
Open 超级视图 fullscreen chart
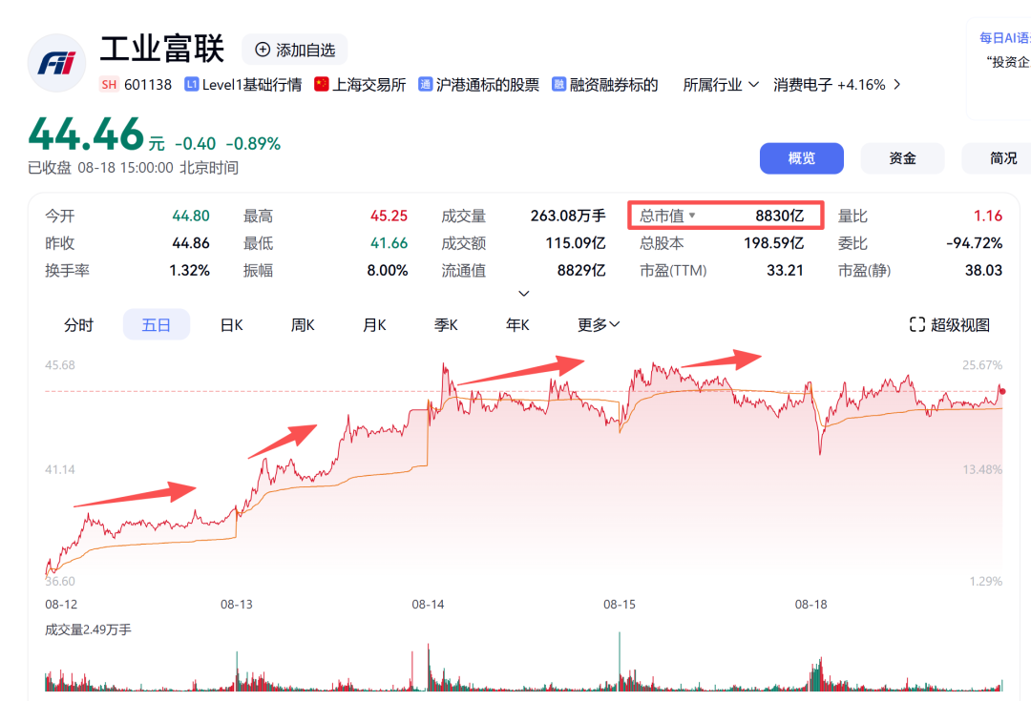[x=950, y=324]
